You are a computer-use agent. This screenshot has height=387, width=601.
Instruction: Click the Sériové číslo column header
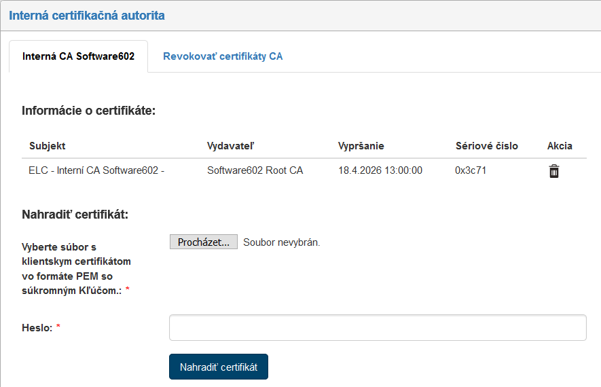coord(486,146)
